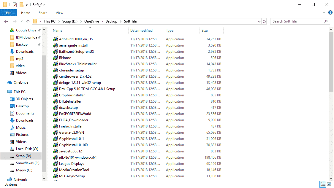This screenshot has width=334, height=188.
Task: Select This PC in navigation pane
Action: (x=20, y=92)
